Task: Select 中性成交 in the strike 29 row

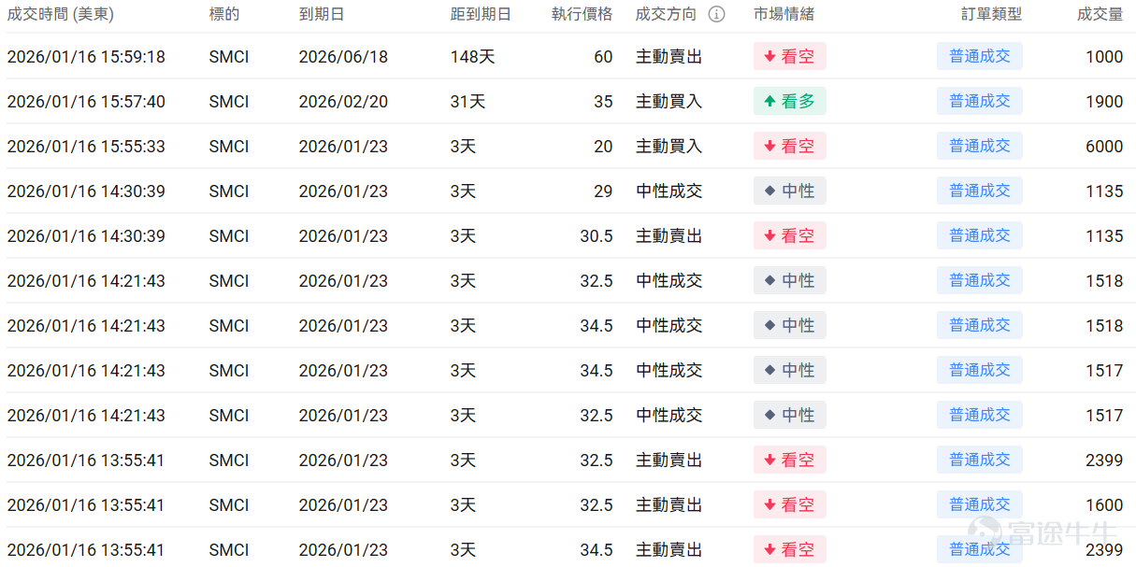Action: 669,191
